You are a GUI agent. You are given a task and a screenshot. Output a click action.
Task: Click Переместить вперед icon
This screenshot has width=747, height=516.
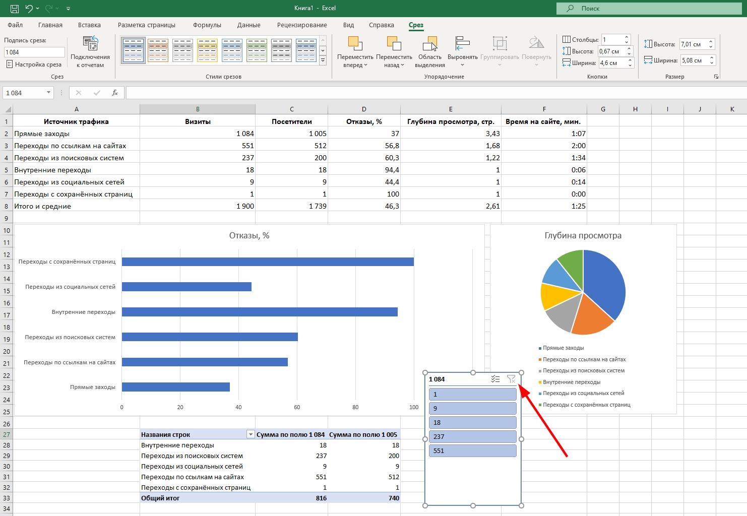coord(355,44)
